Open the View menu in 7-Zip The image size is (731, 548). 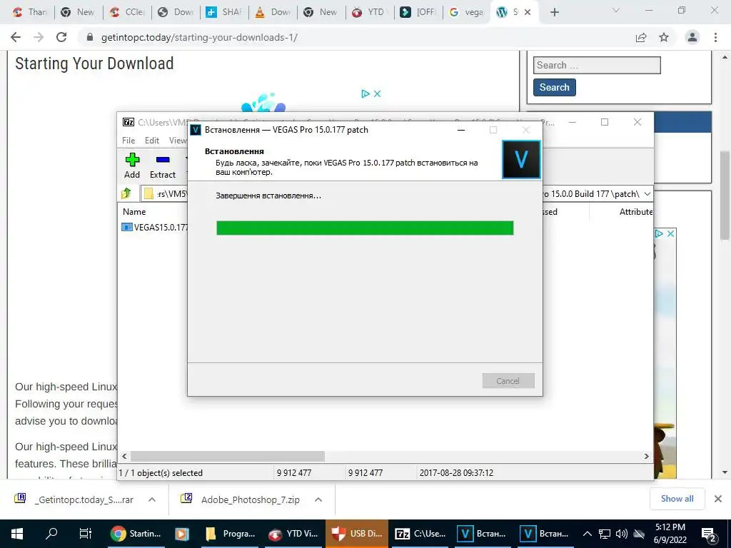(178, 141)
